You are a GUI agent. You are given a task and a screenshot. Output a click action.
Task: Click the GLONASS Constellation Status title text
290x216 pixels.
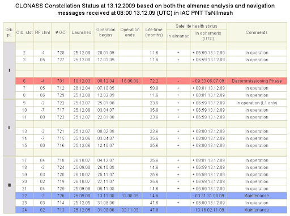click(145, 9)
